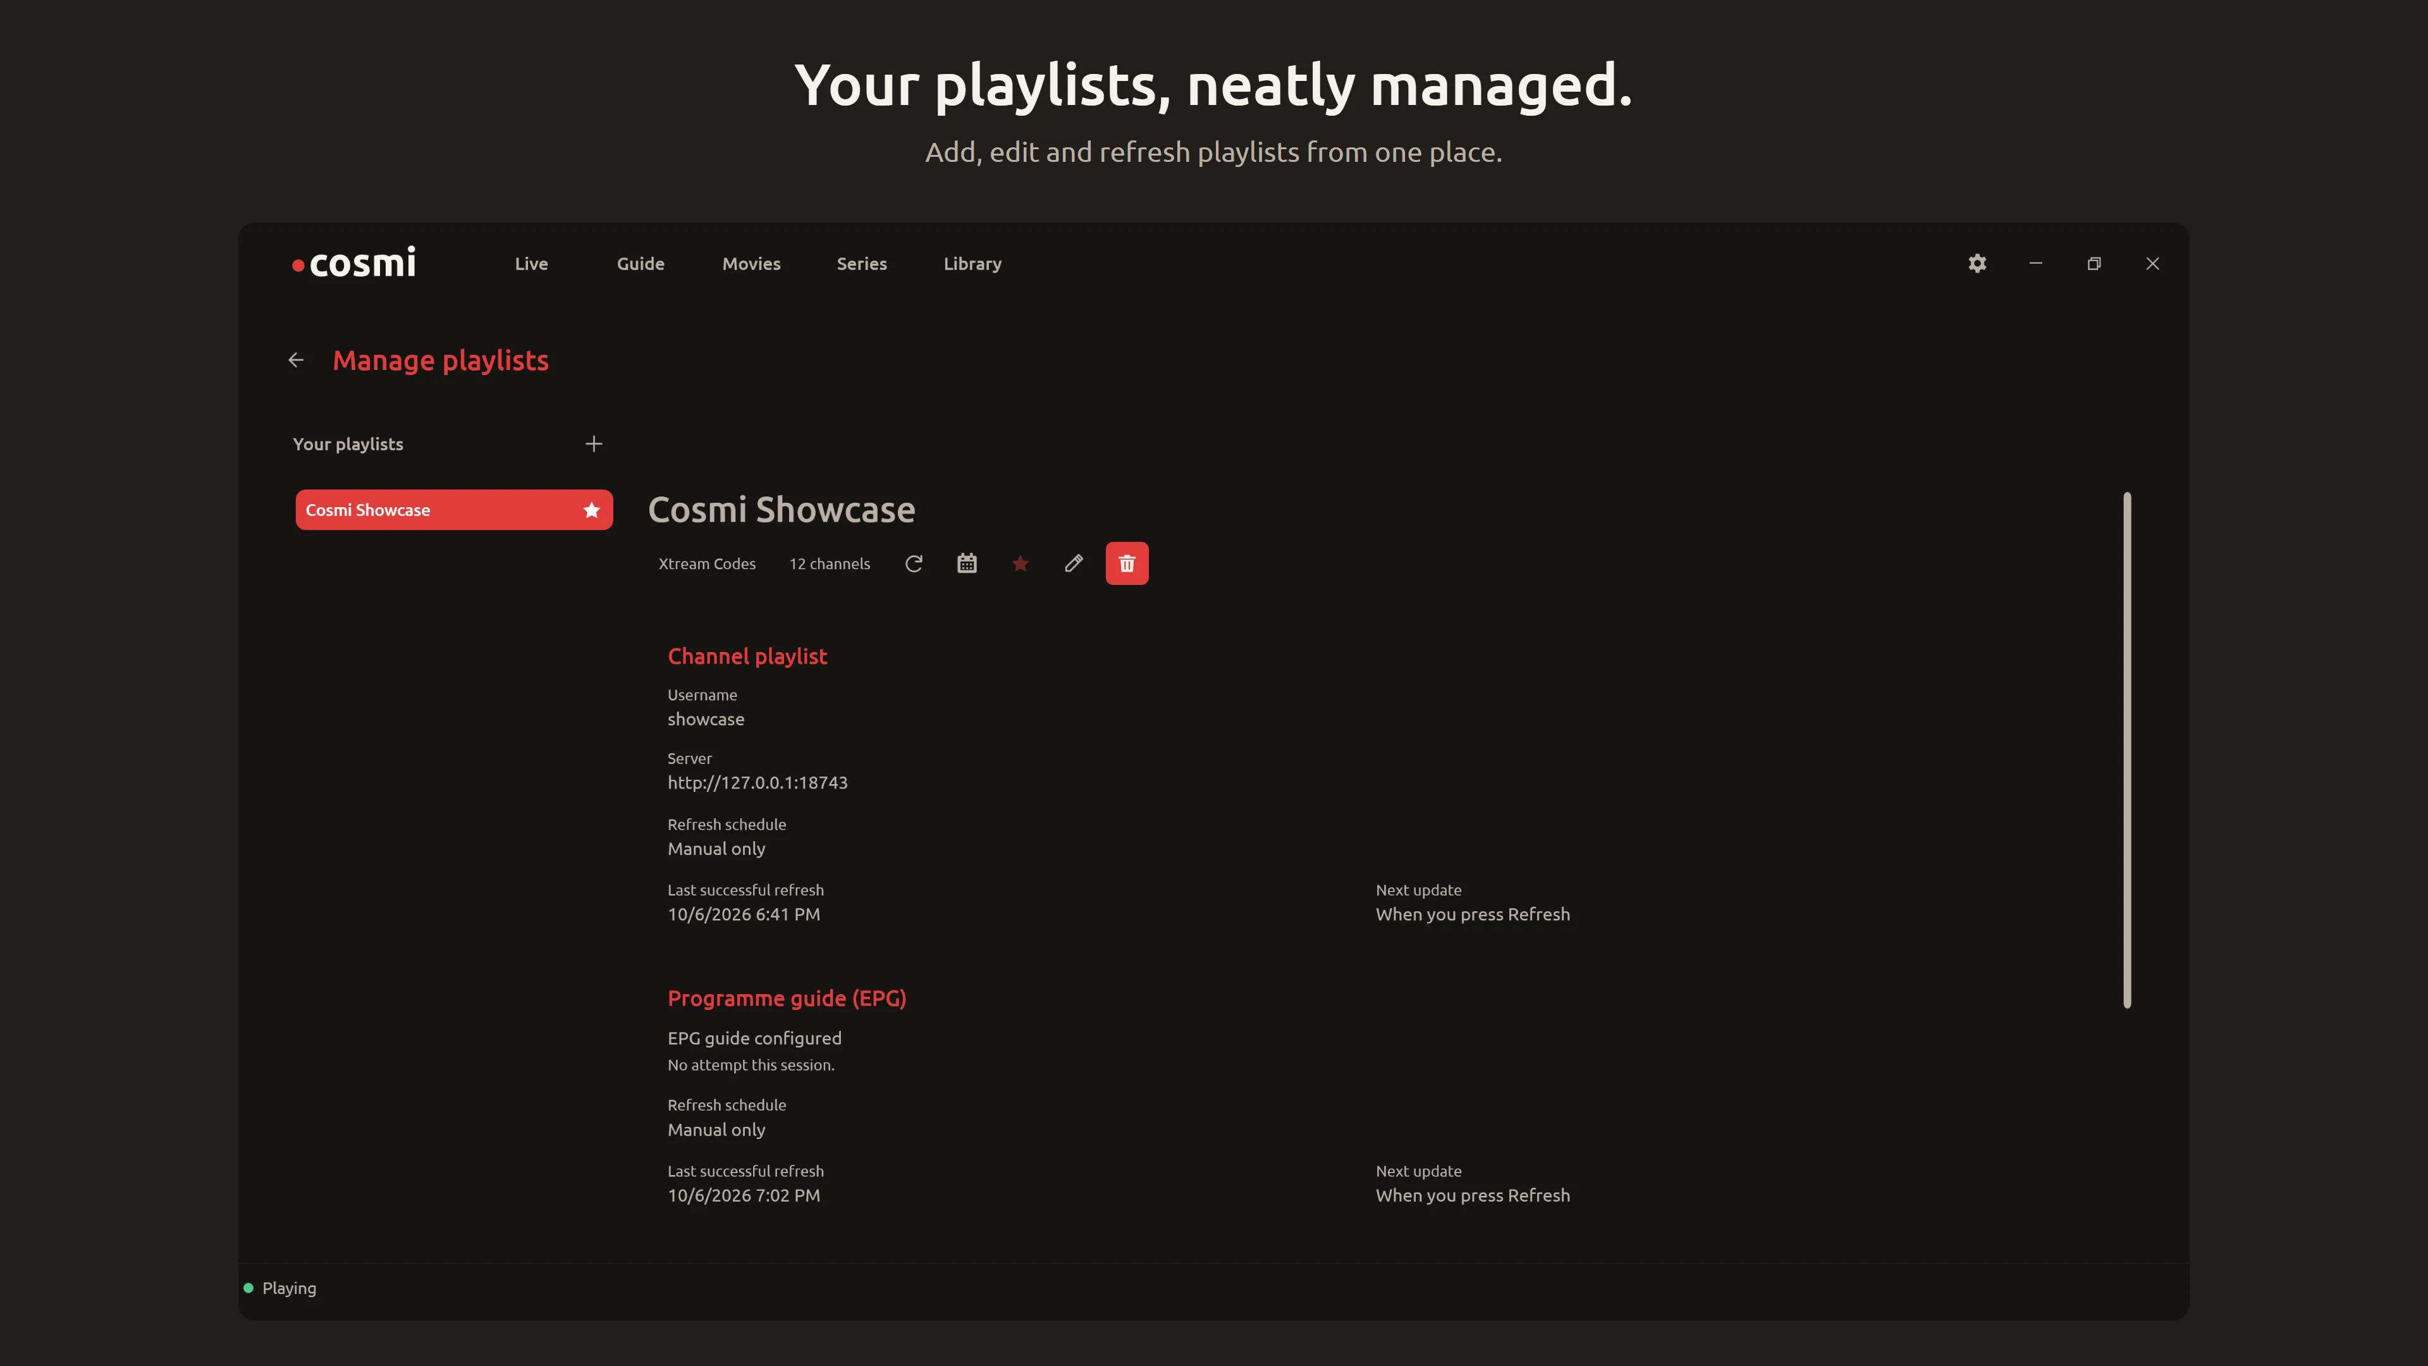This screenshot has width=2428, height=1366.
Task: Click the vertical scrollbar in details pane
Action: pyautogui.click(x=2127, y=751)
